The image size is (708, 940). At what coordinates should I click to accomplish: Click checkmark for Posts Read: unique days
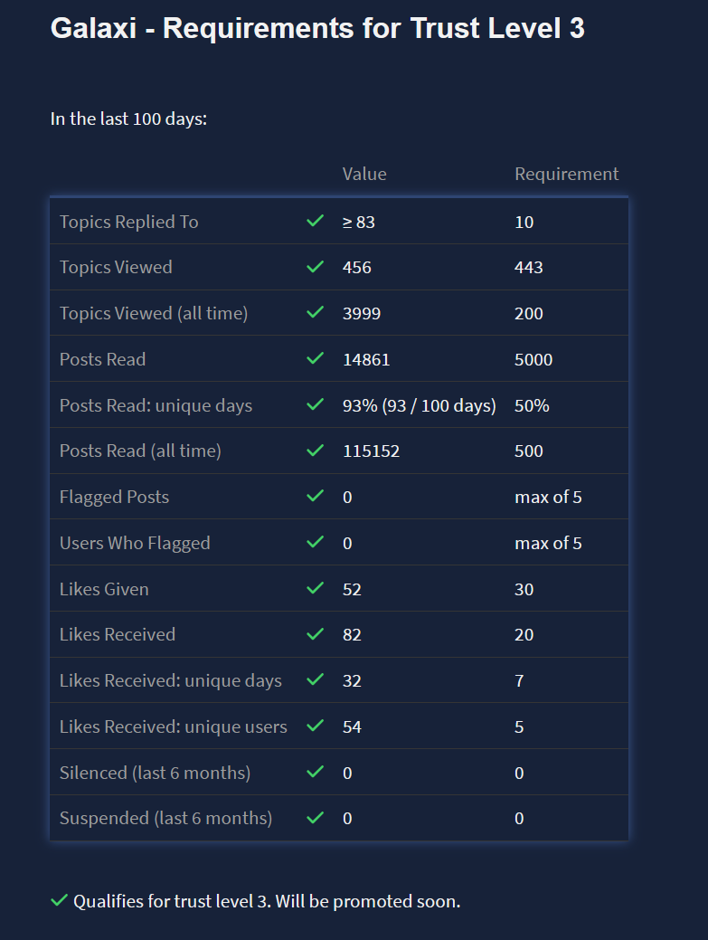click(315, 405)
